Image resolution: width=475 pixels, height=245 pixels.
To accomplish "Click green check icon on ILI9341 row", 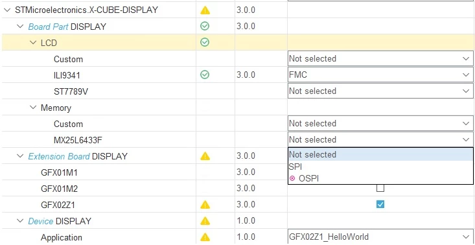I will (205, 75).
